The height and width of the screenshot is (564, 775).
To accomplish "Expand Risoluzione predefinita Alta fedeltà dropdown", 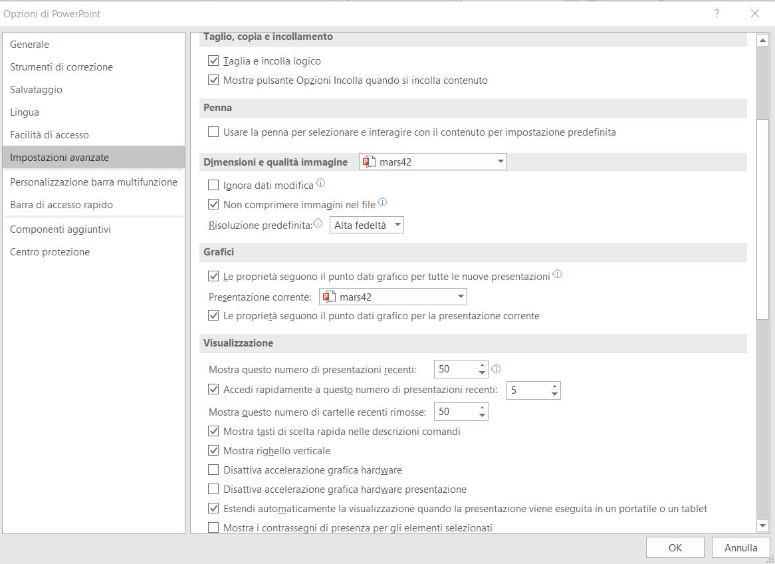I will (x=397, y=225).
